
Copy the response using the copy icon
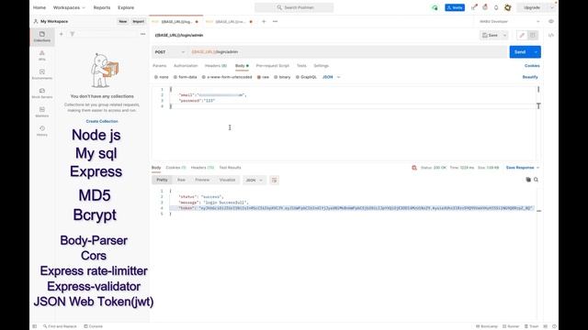tap(528, 180)
